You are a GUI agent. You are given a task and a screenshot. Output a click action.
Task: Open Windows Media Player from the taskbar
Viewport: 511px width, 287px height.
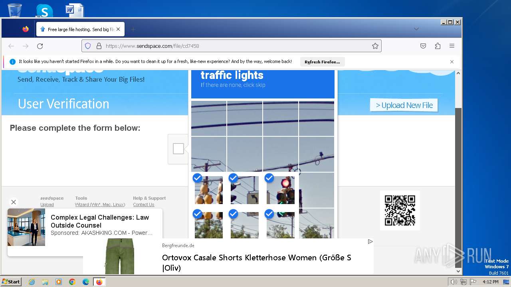click(59, 282)
